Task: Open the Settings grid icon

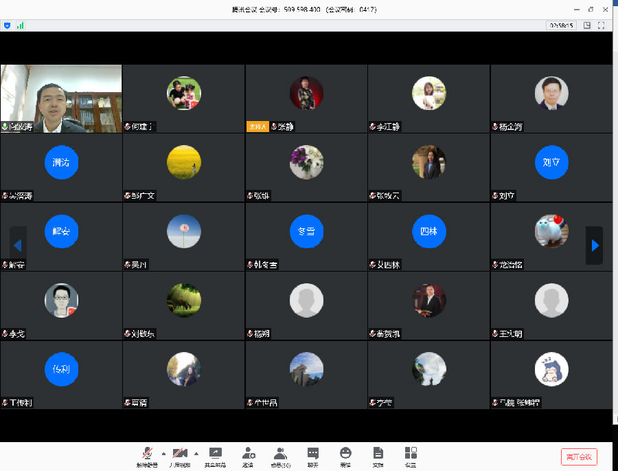Action: (x=411, y=455)
